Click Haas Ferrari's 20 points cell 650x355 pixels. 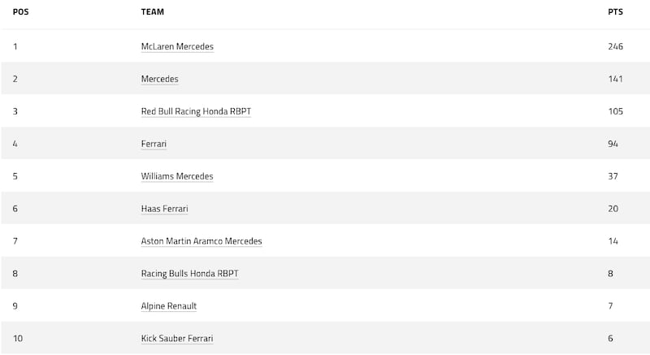coord(613,209)
